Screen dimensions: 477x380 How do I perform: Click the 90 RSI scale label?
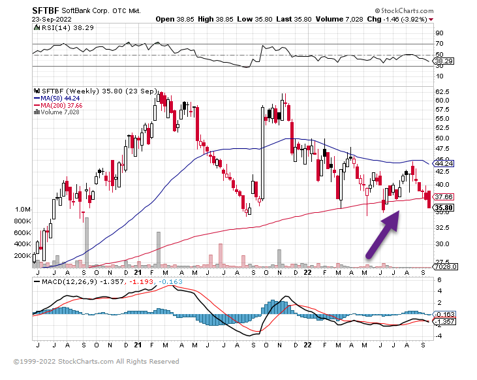click(439, 33)
